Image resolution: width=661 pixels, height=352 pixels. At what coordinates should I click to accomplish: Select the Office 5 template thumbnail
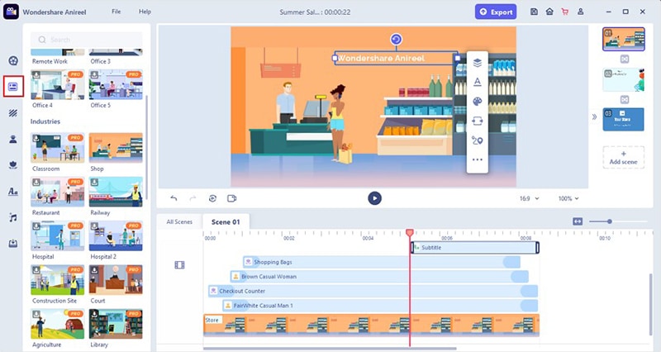coord(116,85)
